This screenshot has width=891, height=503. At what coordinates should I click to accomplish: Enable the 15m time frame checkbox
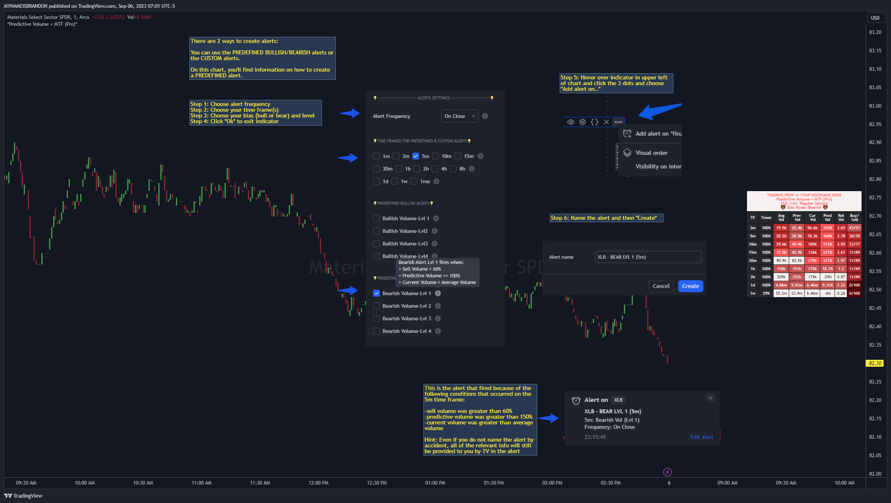point(458,156)
